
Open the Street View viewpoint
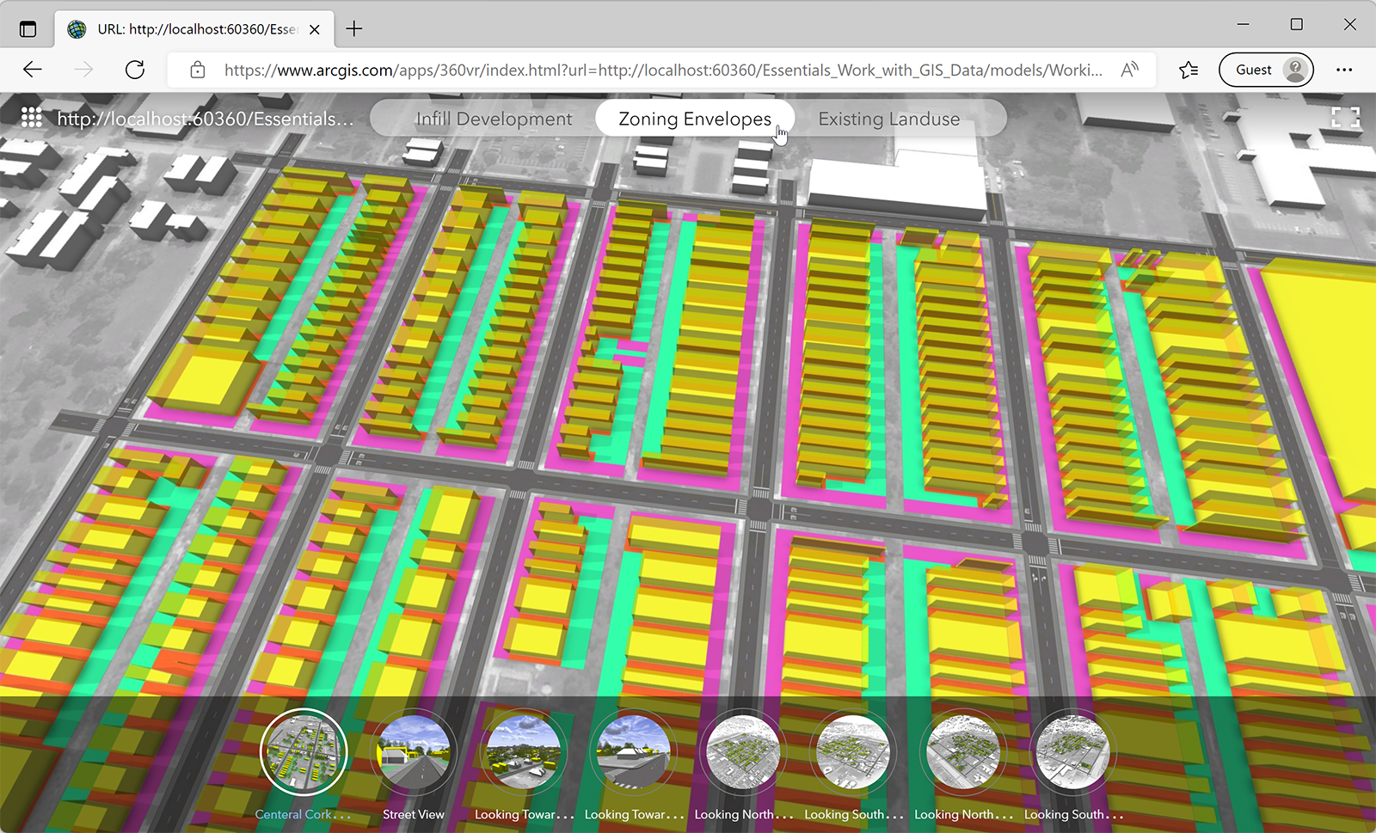tap(414, 750)
